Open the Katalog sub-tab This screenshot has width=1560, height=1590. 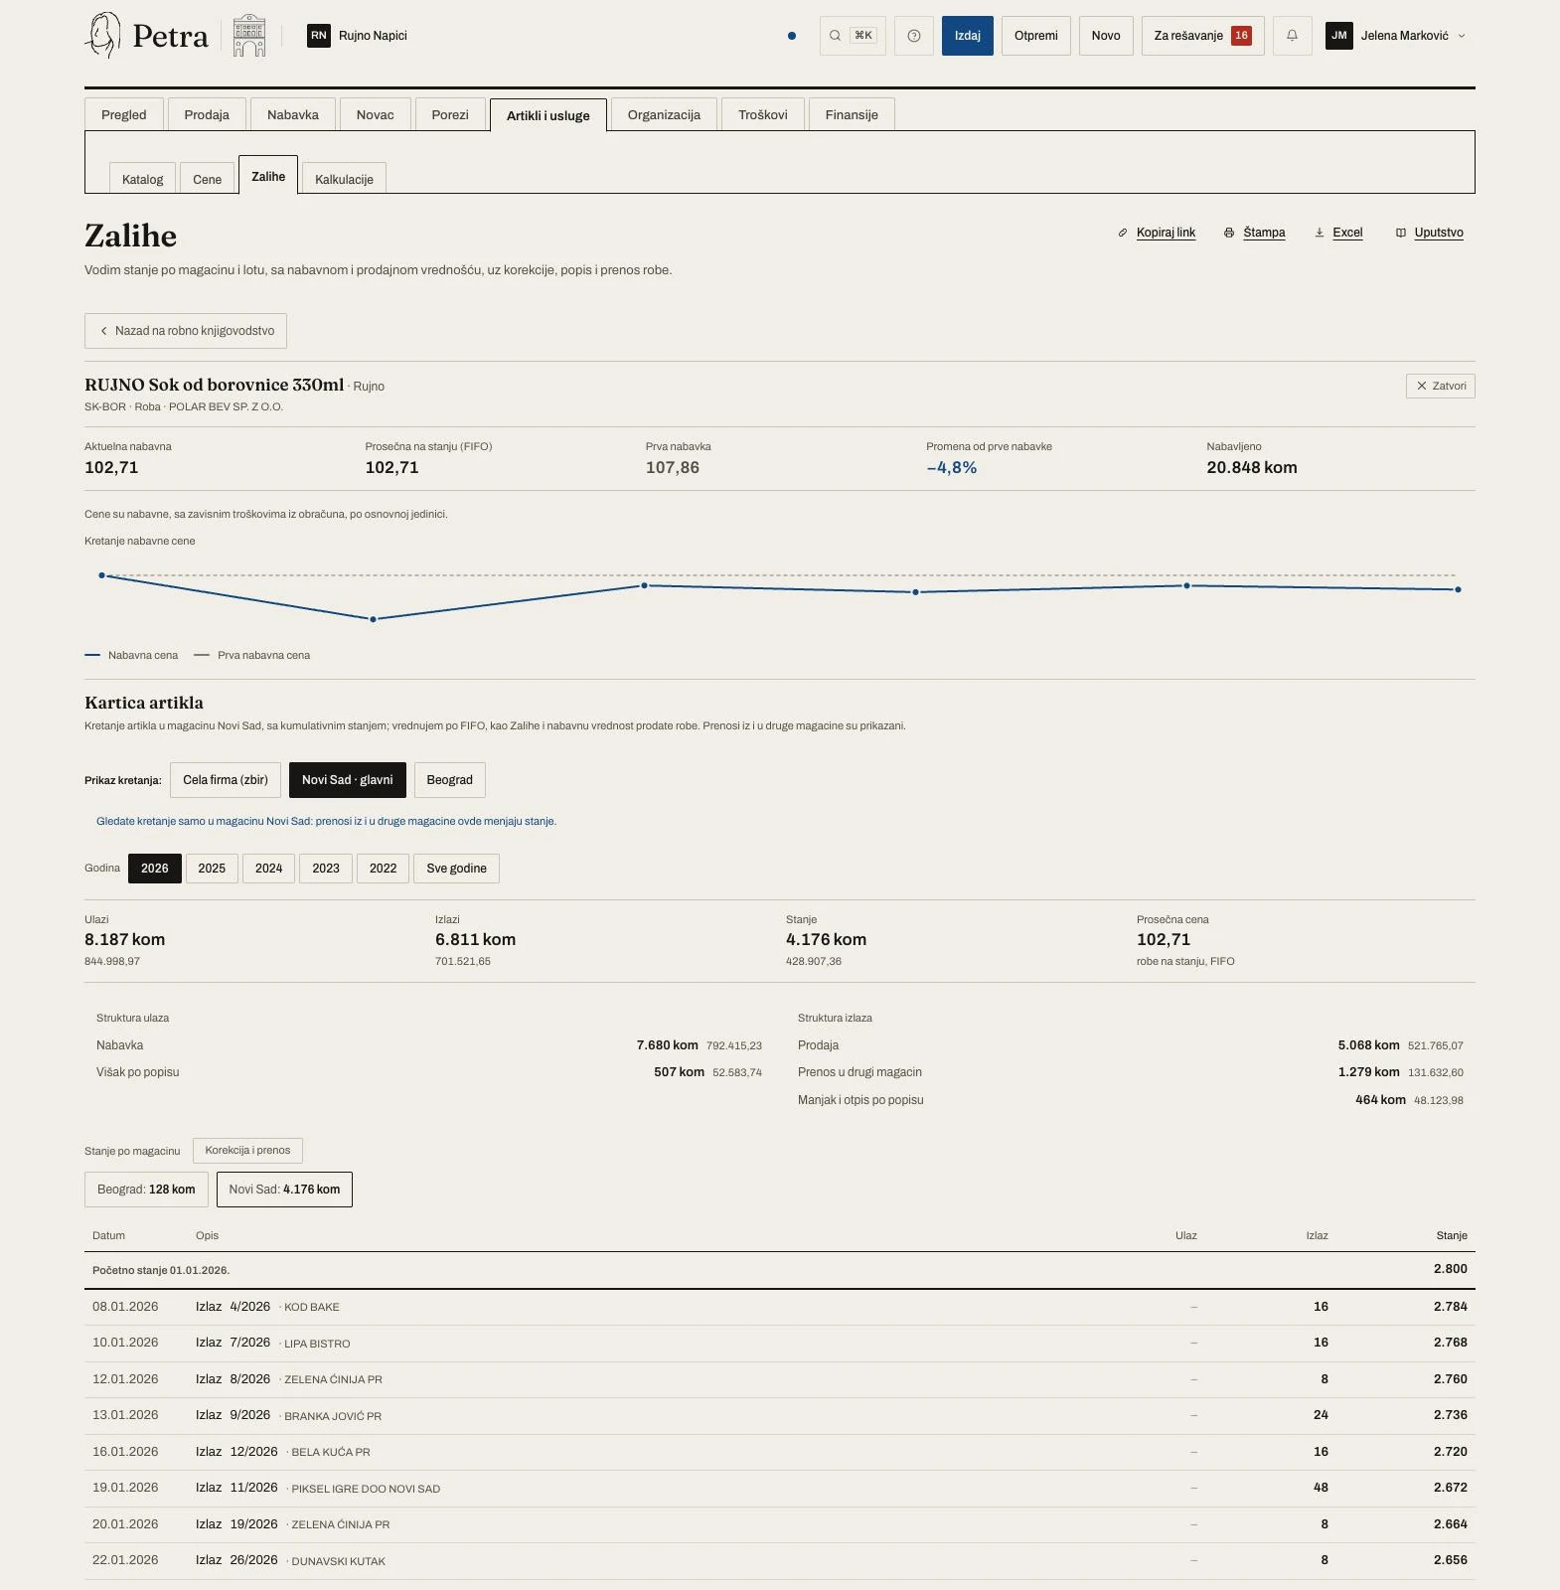(x=143, y=179)
